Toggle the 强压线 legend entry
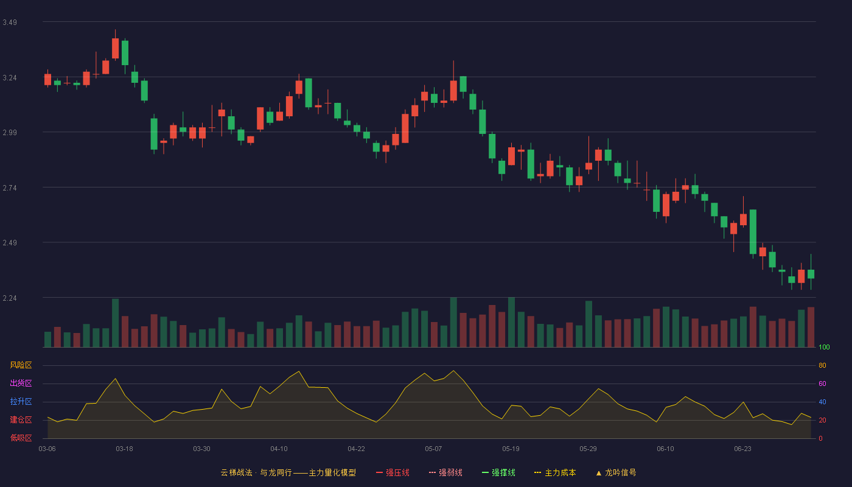 [x=393, y=472]
